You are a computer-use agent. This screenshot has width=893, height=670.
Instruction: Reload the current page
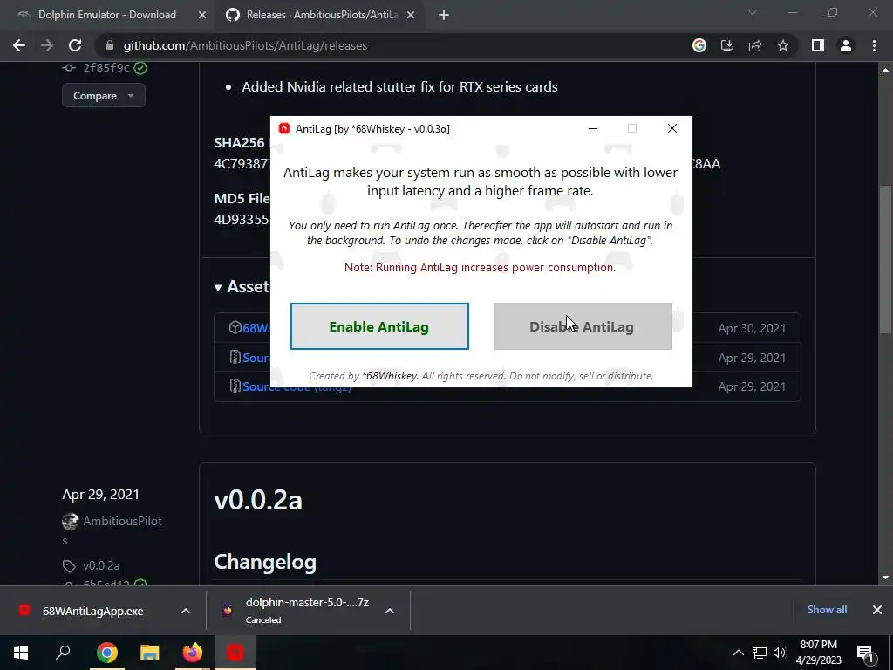[x=75, y=45]
